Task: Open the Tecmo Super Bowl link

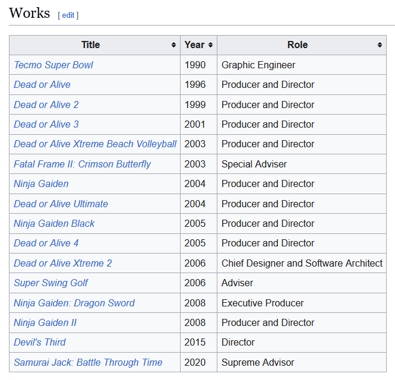Action: 53,65
